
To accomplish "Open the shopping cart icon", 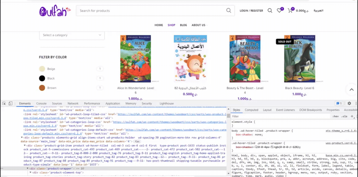I will click(x=290, y=10).
